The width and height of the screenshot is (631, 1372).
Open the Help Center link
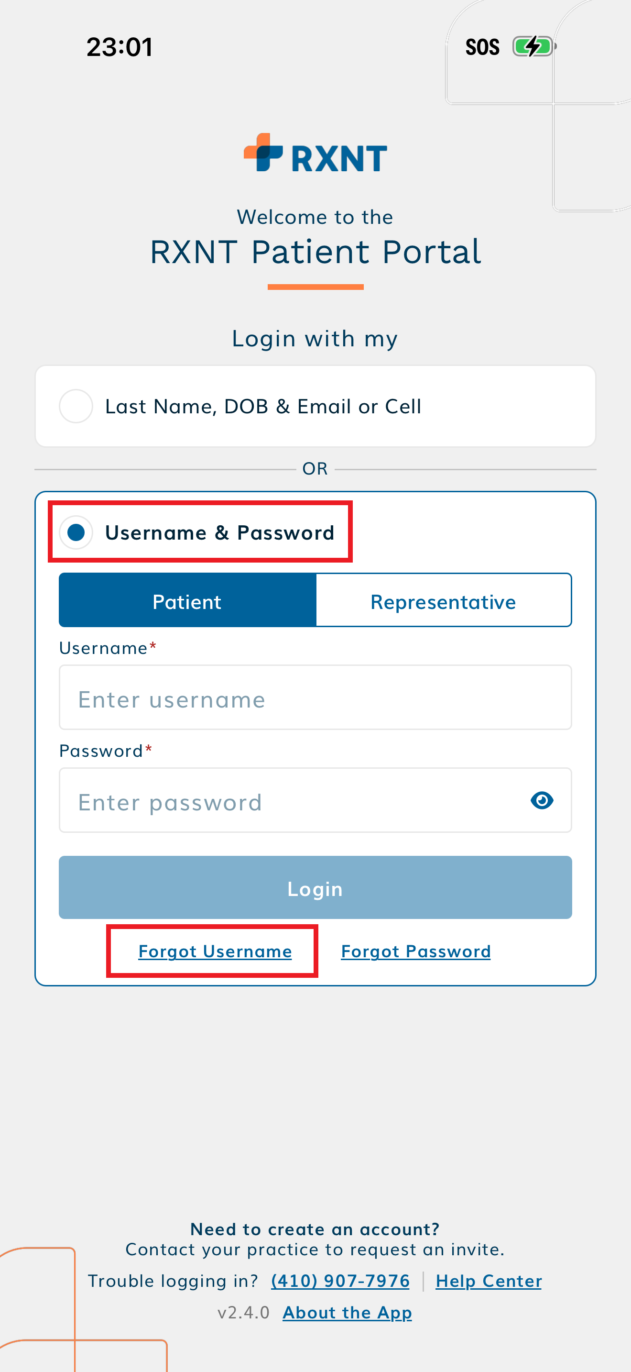click(489, 1281)
